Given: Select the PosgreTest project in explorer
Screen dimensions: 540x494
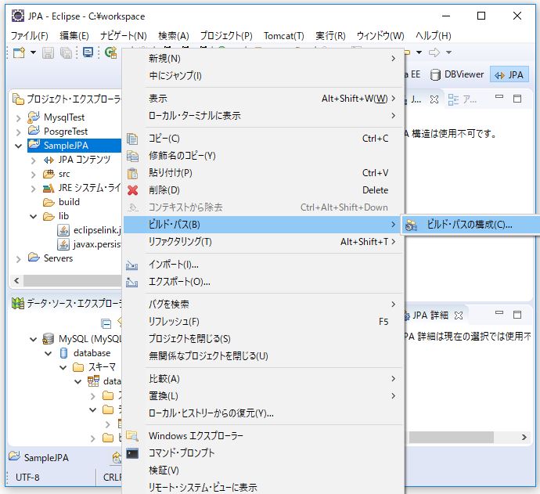Looking at the screenshot, I should 65,132.
